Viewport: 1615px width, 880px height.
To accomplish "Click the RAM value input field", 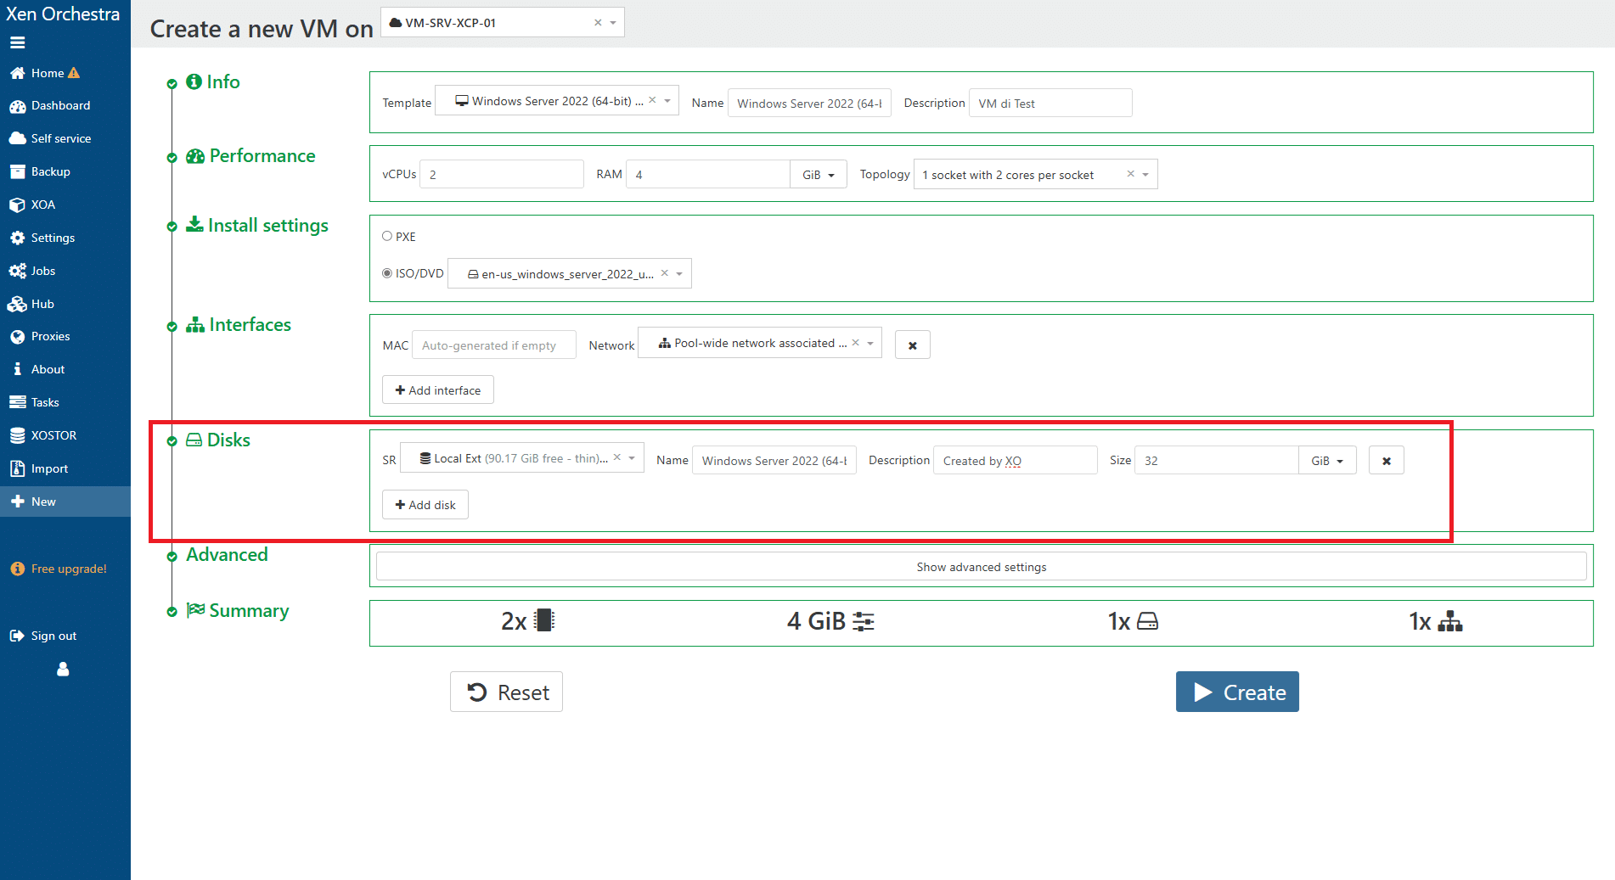I will 708,175.
